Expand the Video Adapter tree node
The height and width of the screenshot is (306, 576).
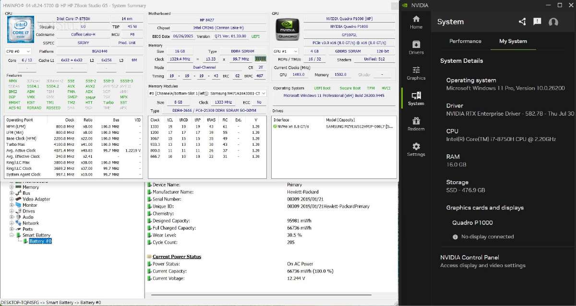coord(12,199)
